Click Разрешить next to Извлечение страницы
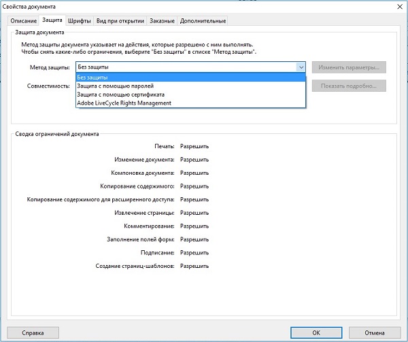408x342 pixels. pyautogui.click(x=194, y=213)
